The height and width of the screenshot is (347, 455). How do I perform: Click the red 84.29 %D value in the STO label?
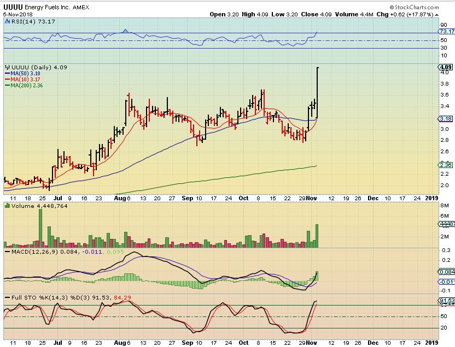tap(122, 297)
